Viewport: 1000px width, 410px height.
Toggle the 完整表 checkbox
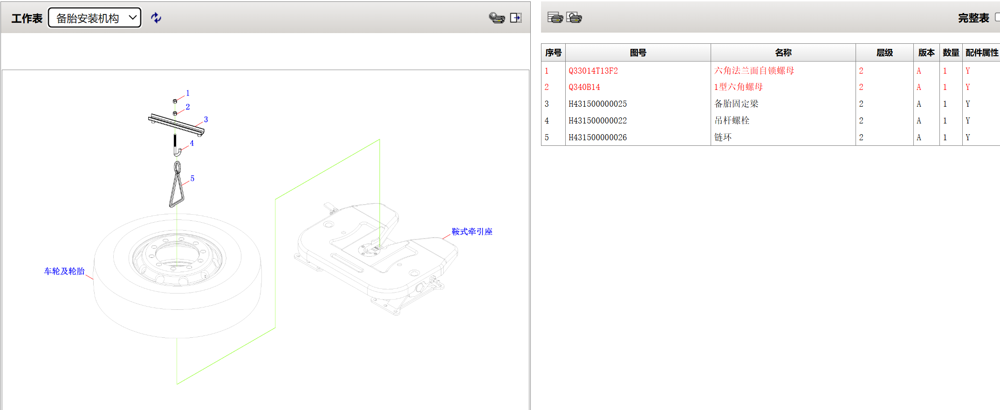(997, 17)
